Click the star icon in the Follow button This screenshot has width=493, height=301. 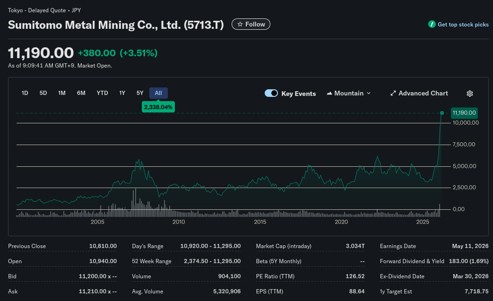(240, 24)
